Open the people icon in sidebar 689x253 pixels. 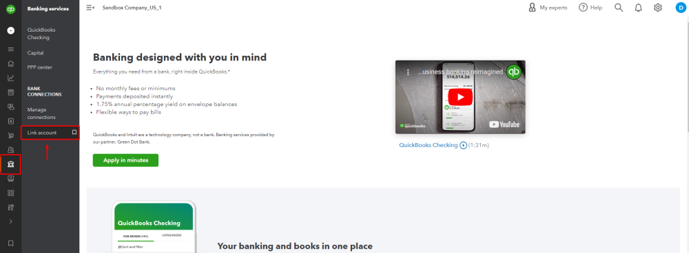[x=11, y=150]
